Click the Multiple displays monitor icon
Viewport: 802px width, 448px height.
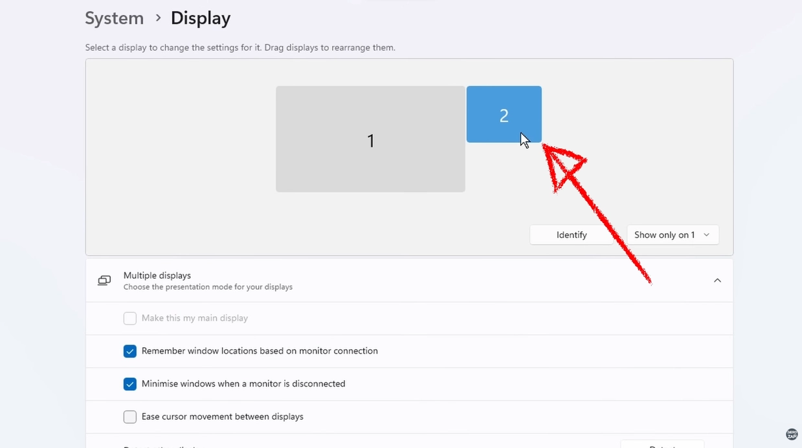[104, 281]
